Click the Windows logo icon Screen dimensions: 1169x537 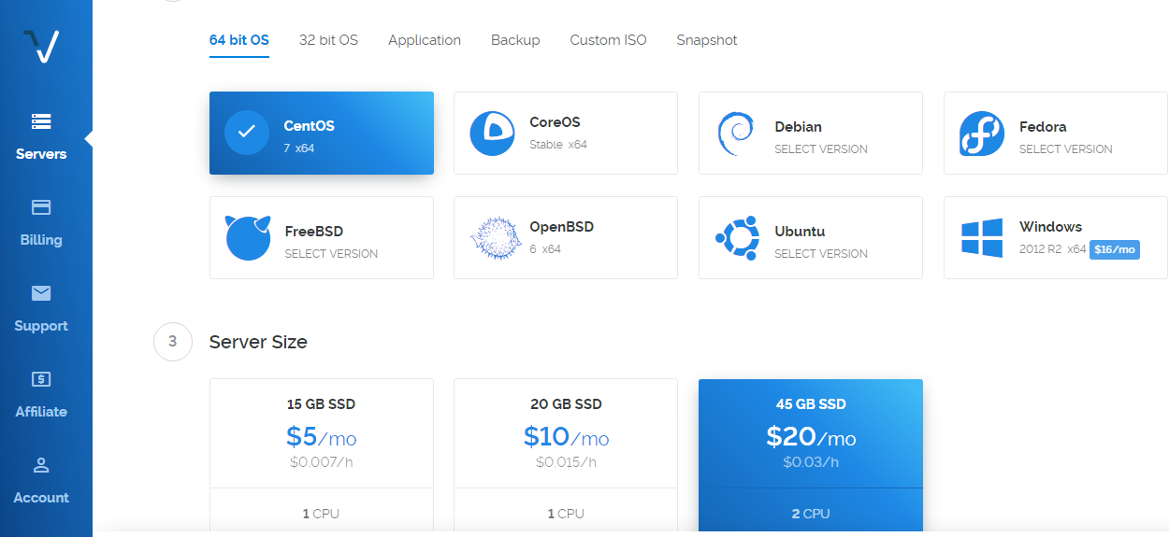pyautogui.click(x=982, y=237)
